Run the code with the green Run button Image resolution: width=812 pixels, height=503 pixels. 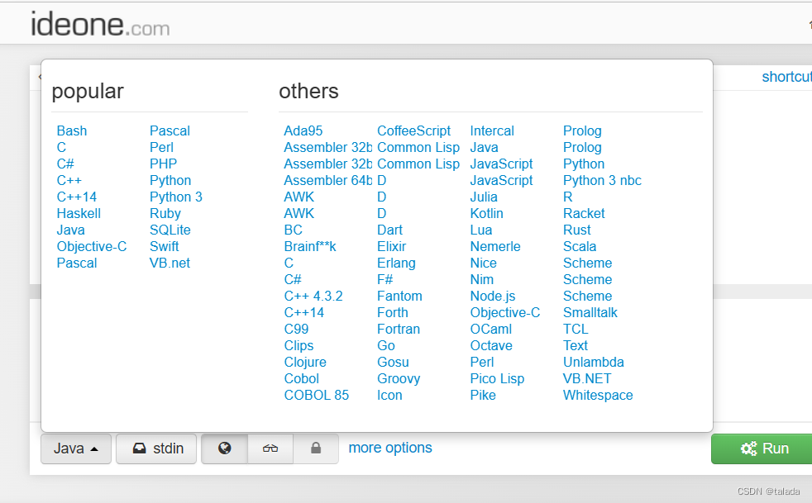click(762, 448)
